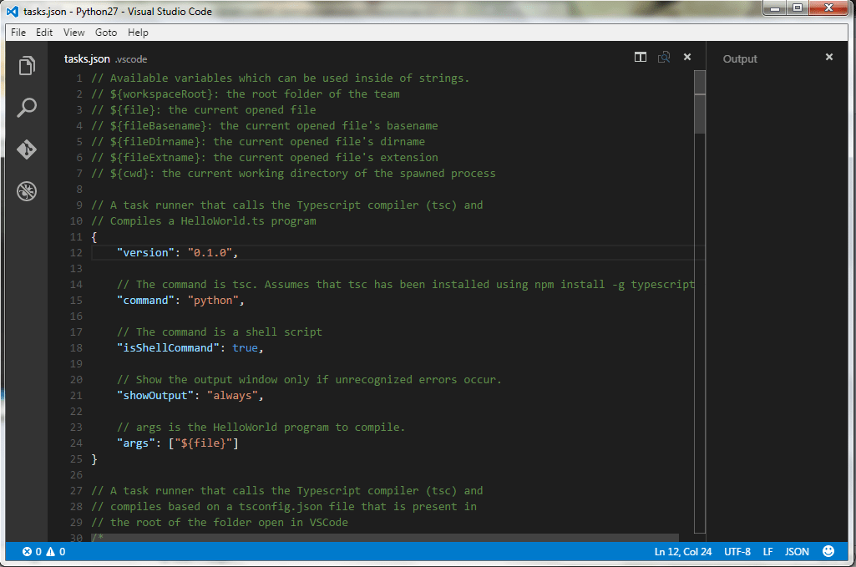Click the Output panel title
The image size is (856, 567).
point(740,59)
